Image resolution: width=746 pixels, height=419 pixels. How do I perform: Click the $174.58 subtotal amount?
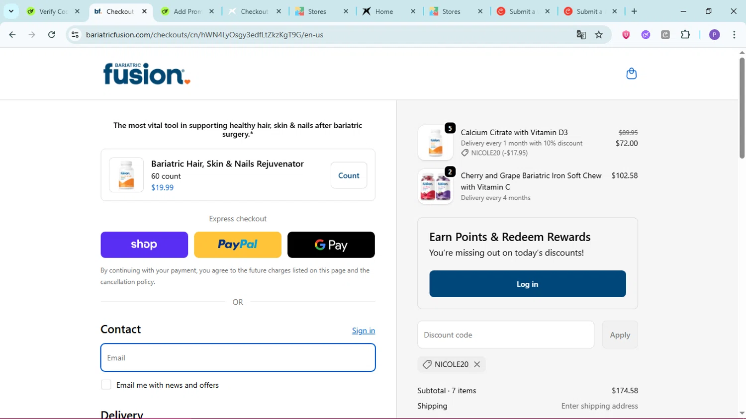pyautogui.click(x=625, y=391)
